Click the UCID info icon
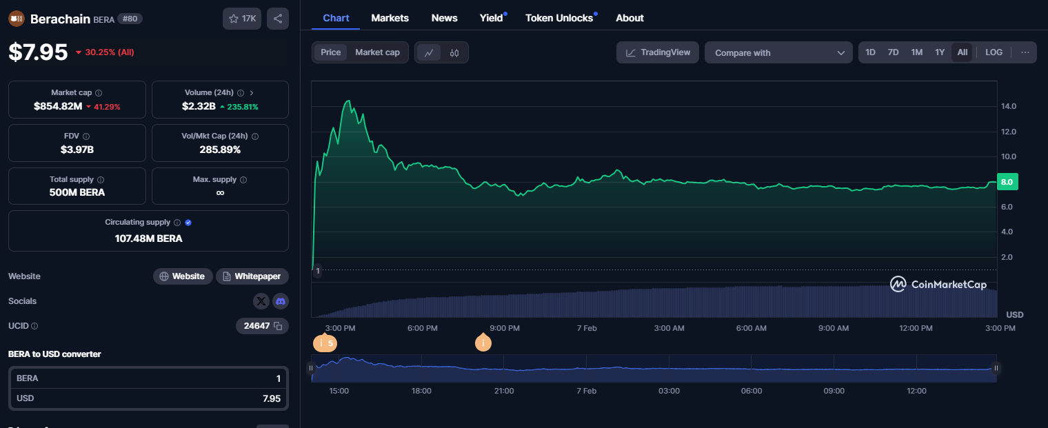 (34, 326)
